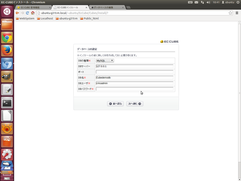The image size is (241, 181).
Task: Click the EC CUBE logo
Action: [169, 42]
